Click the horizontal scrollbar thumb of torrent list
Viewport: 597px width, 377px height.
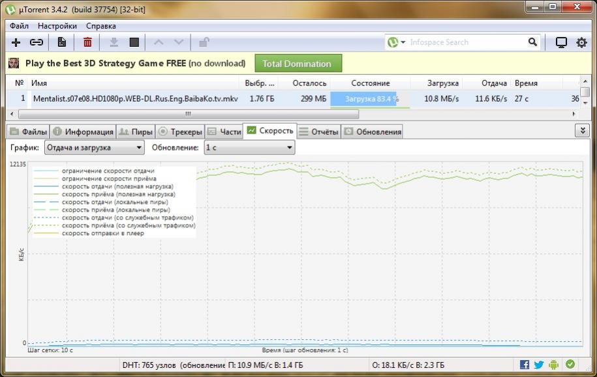point(189,114)
